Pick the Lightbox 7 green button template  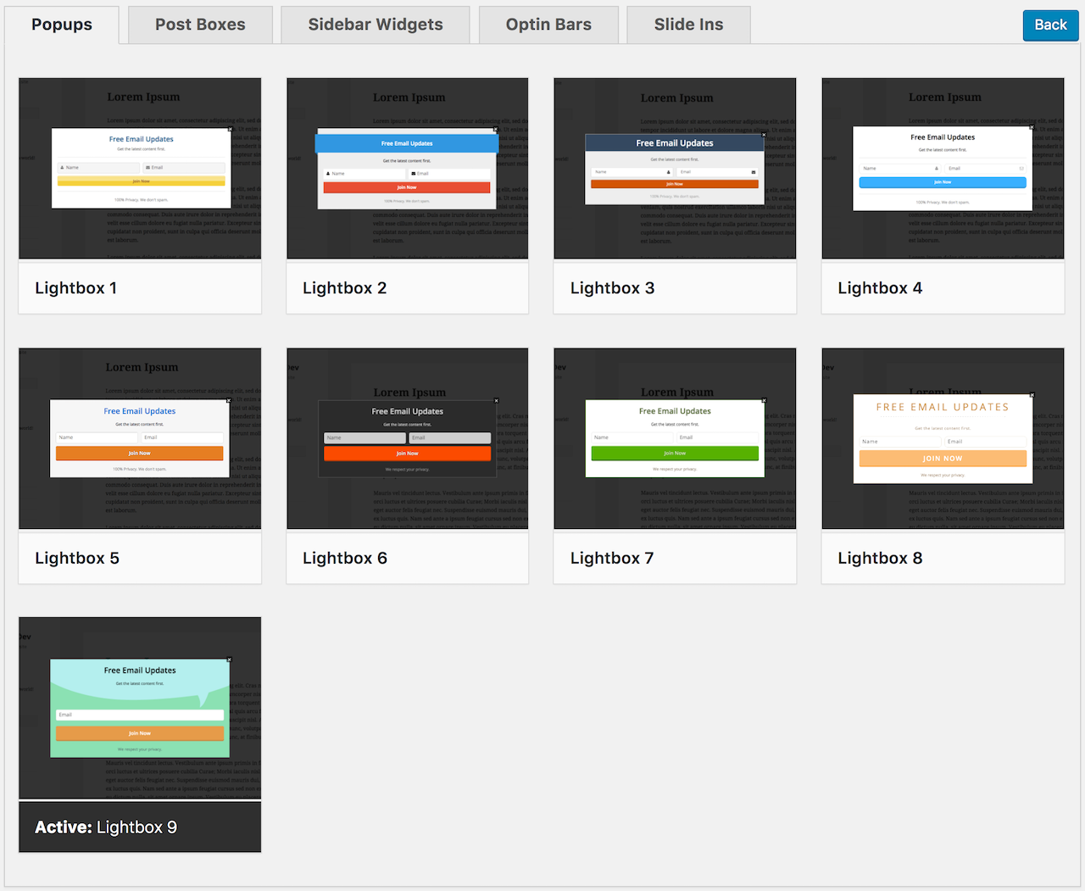tap(675, 438)
